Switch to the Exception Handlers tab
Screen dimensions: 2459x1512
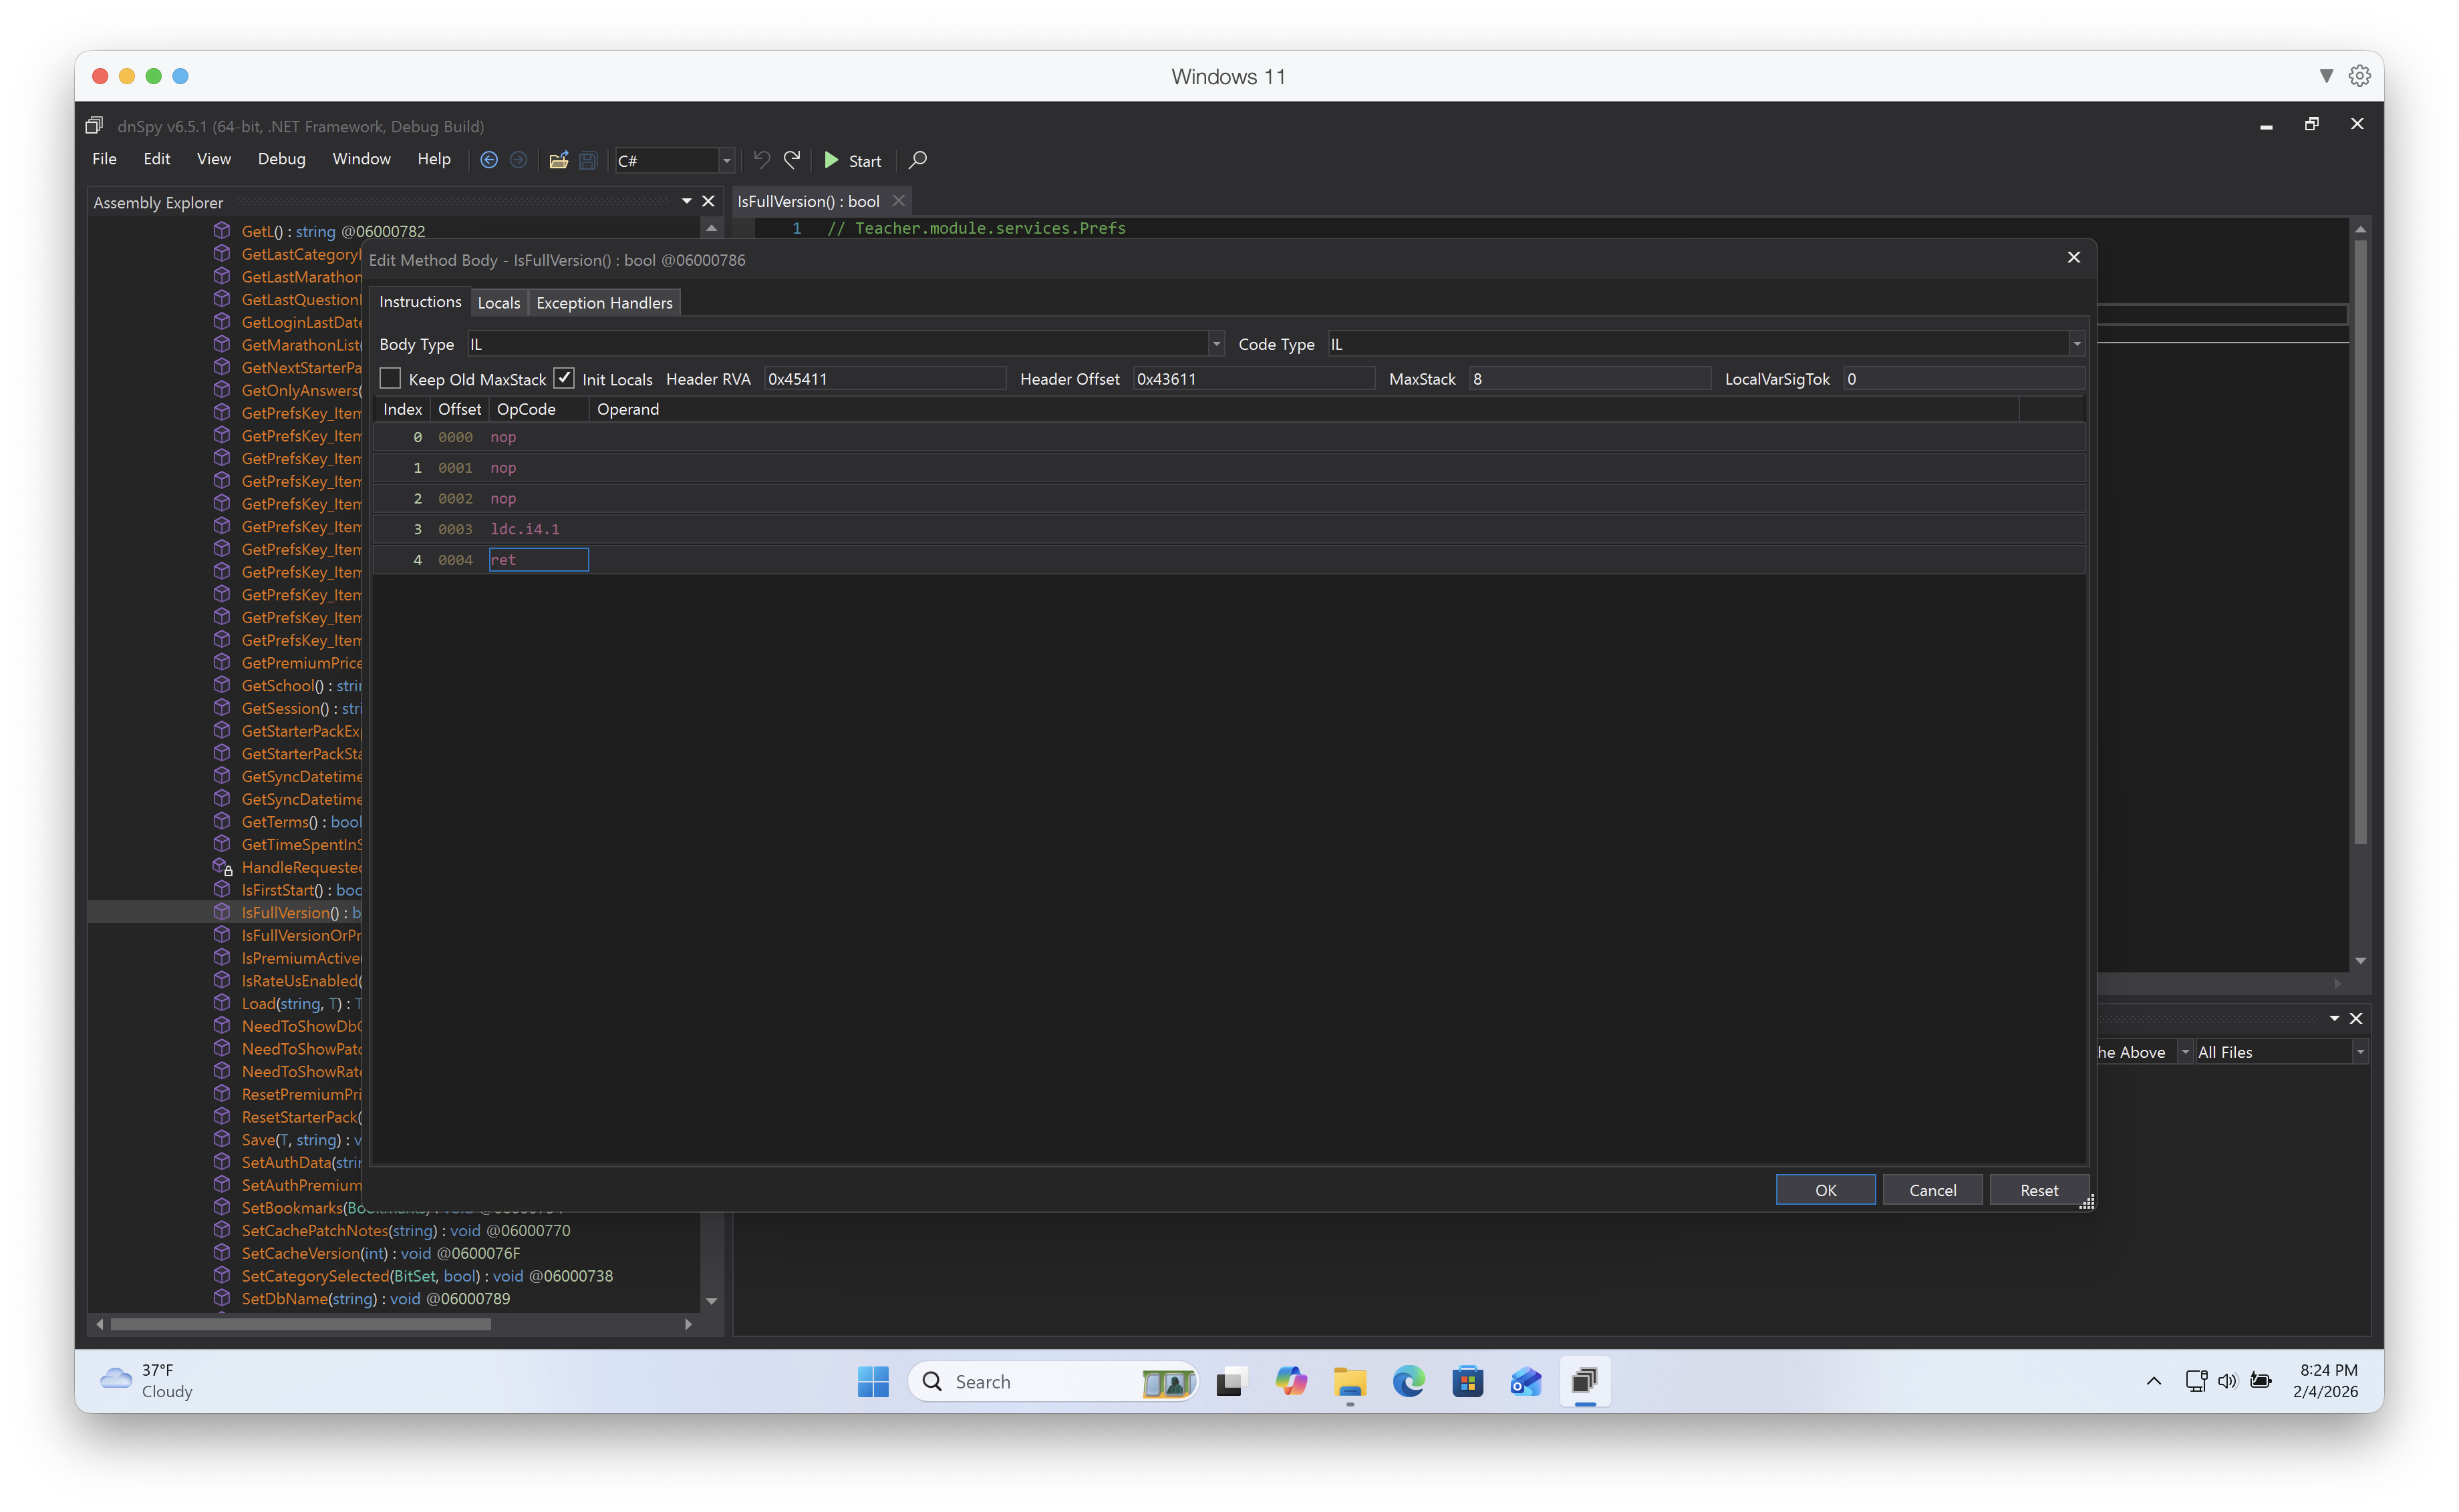tap(604, 303)
